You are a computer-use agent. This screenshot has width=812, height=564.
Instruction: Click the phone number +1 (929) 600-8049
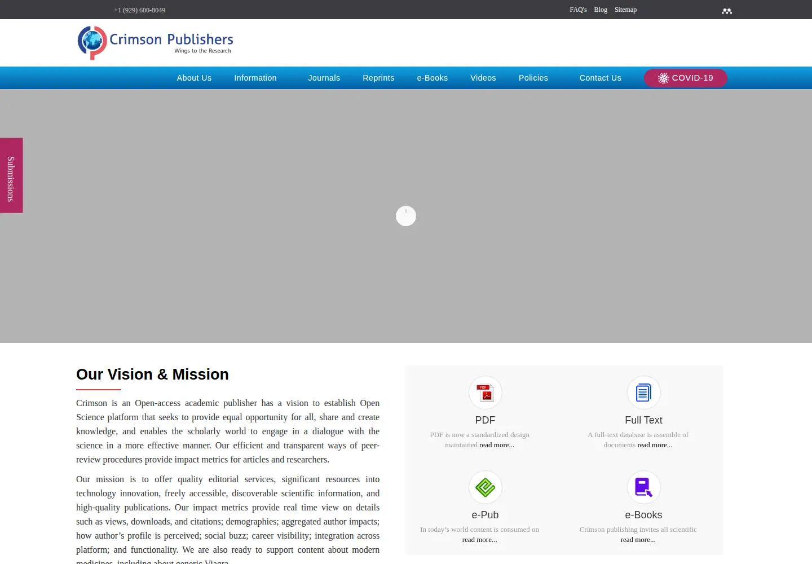pos(139,10)
